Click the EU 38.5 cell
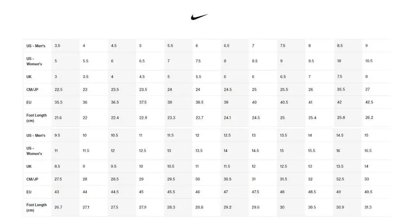Viewport: 398px width, 224px height. click(x=199, y=102)
